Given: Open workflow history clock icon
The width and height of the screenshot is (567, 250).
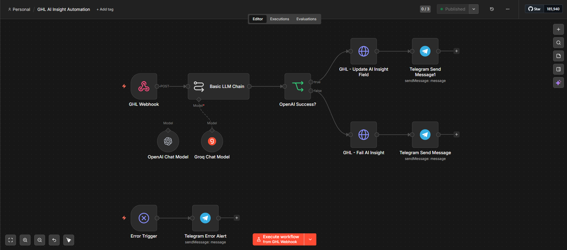Looking at the screenshot, I should tap(492, 9).
